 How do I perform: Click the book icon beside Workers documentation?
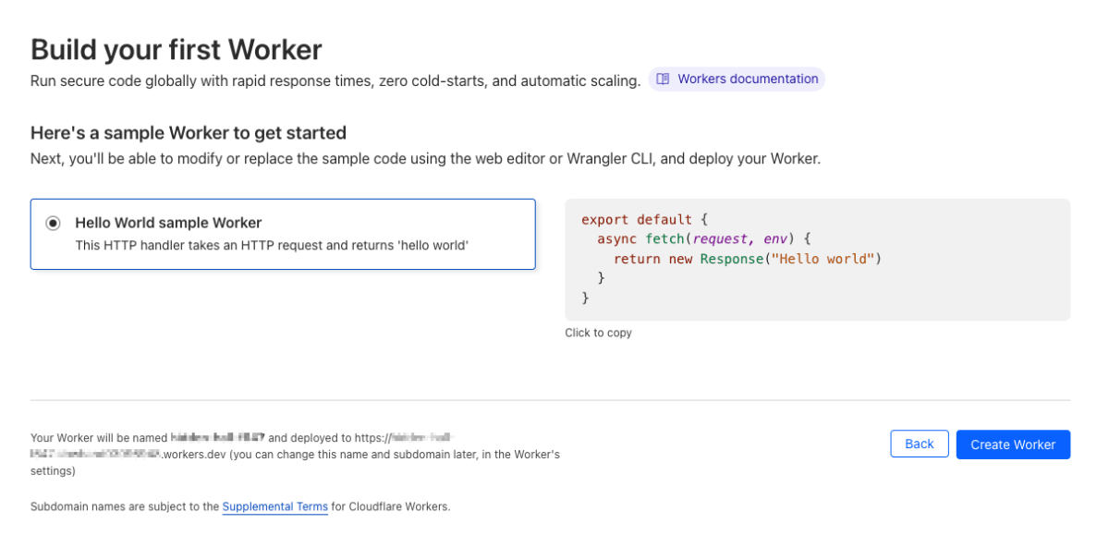point(663,79)
